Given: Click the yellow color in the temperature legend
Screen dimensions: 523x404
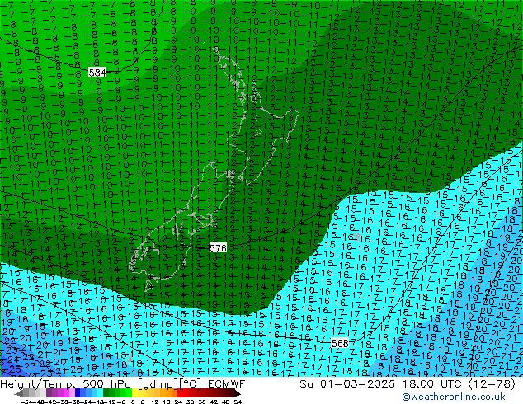Looking at the screenshot, I should [135, 394].
